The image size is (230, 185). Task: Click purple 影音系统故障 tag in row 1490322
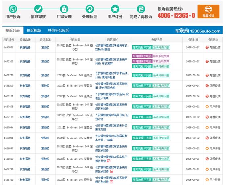pyautogui.click(x=161, y=56)
